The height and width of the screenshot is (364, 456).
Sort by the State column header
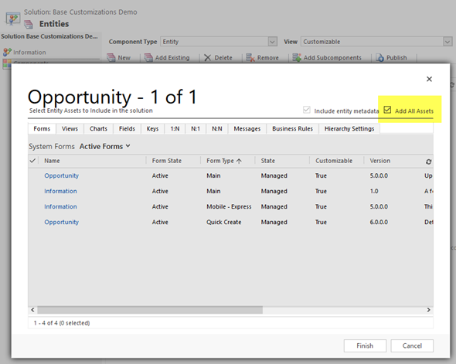pos(268,161)
